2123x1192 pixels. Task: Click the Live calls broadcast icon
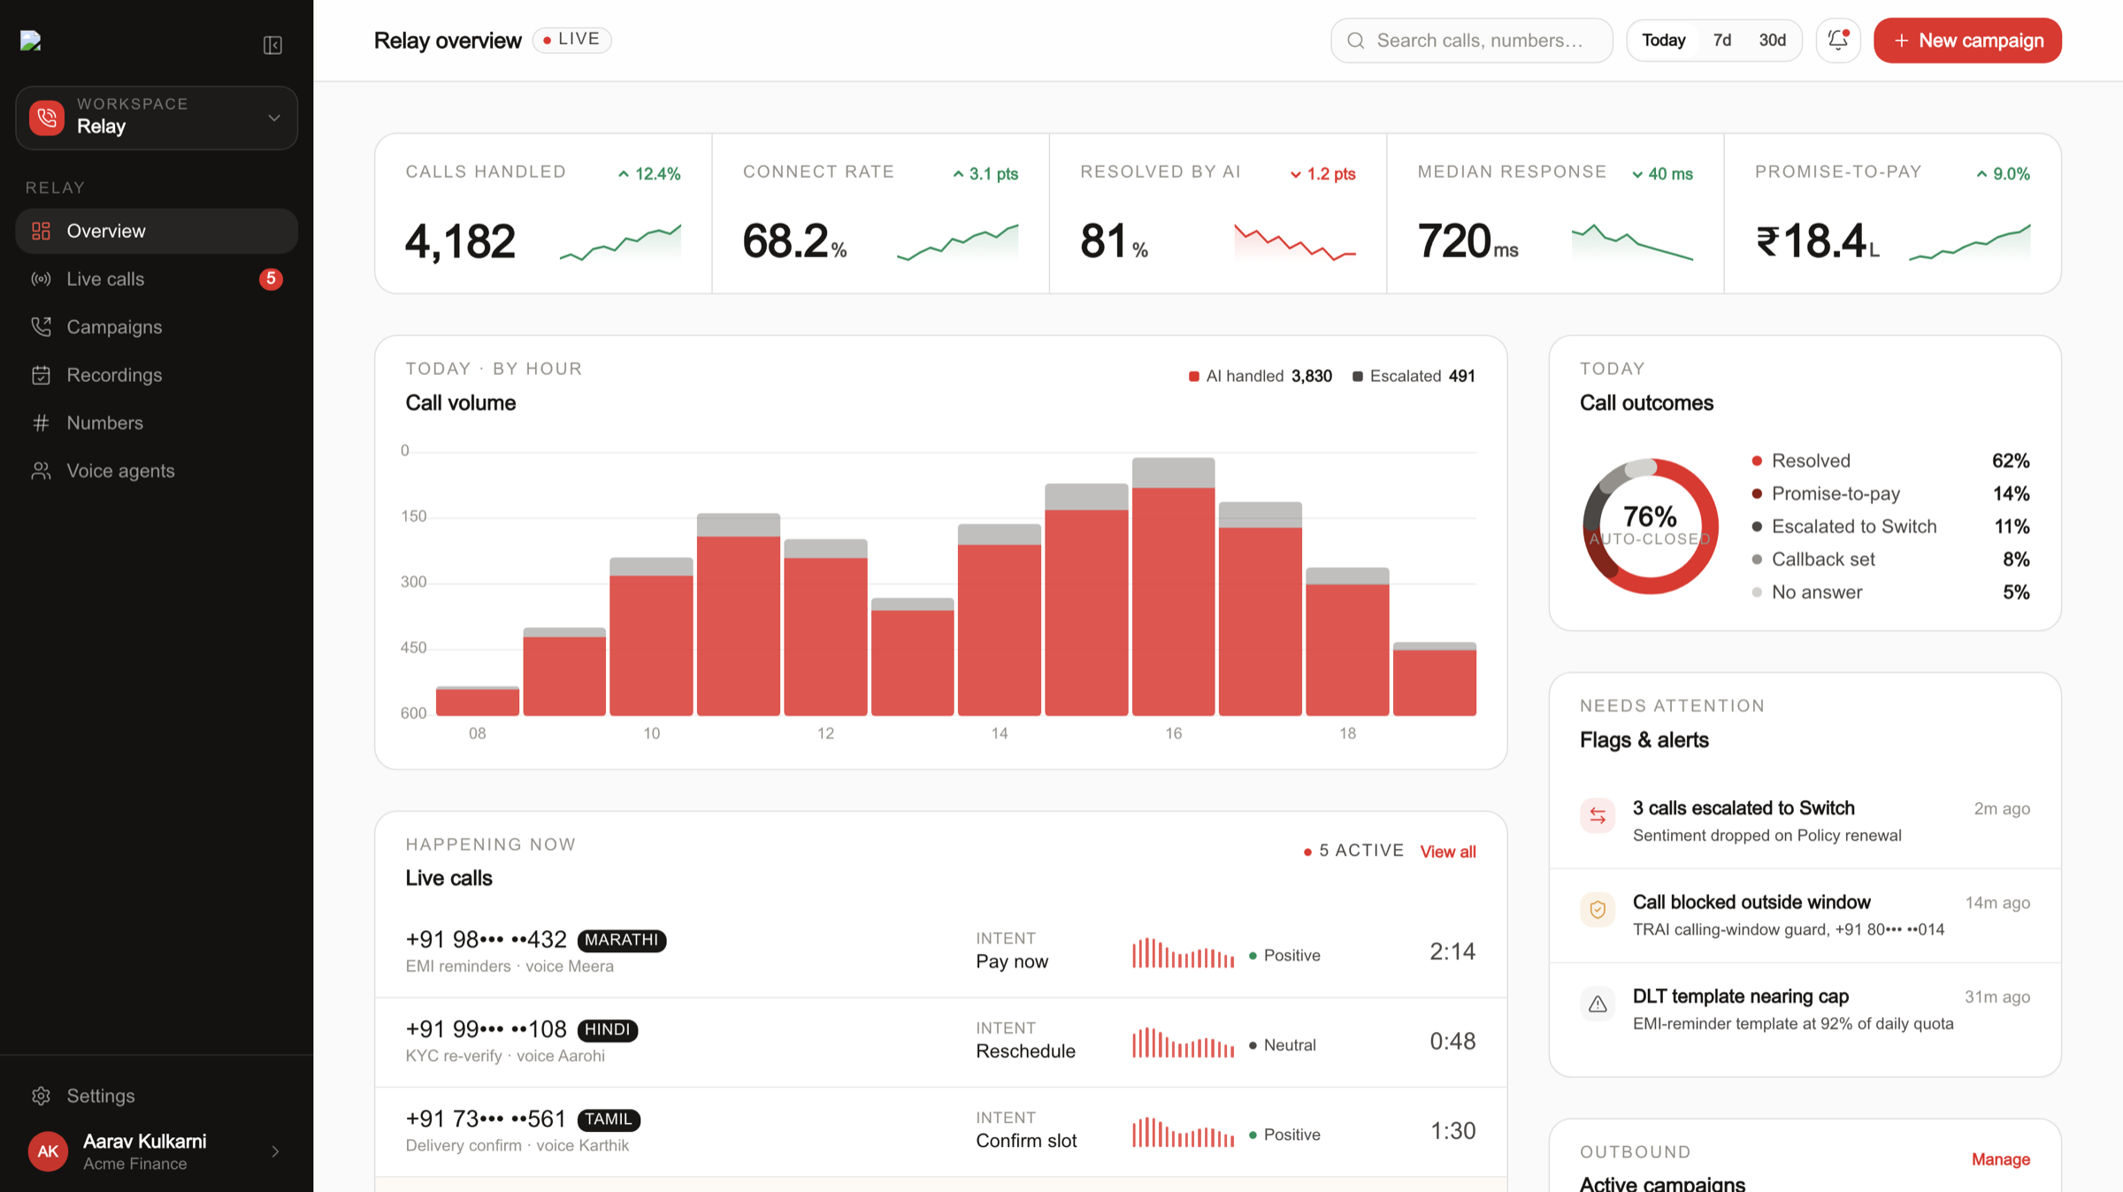41,279
